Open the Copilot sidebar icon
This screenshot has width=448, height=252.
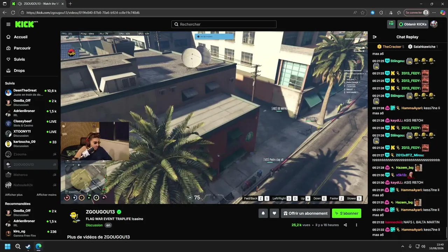pos(443,13)
